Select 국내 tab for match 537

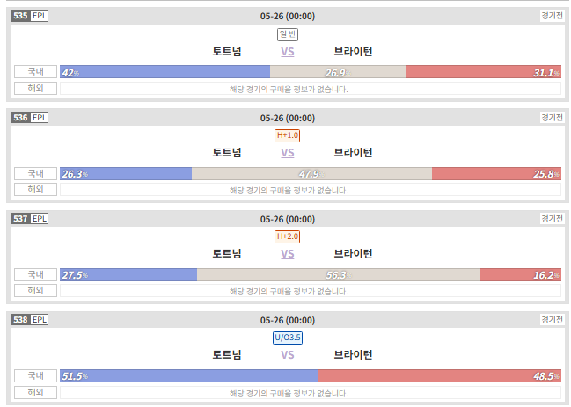[36, 274]
